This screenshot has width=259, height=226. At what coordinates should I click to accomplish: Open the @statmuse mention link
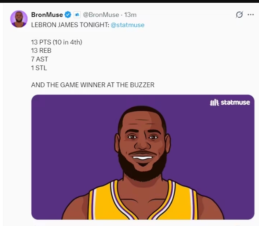tap(127, 25)
